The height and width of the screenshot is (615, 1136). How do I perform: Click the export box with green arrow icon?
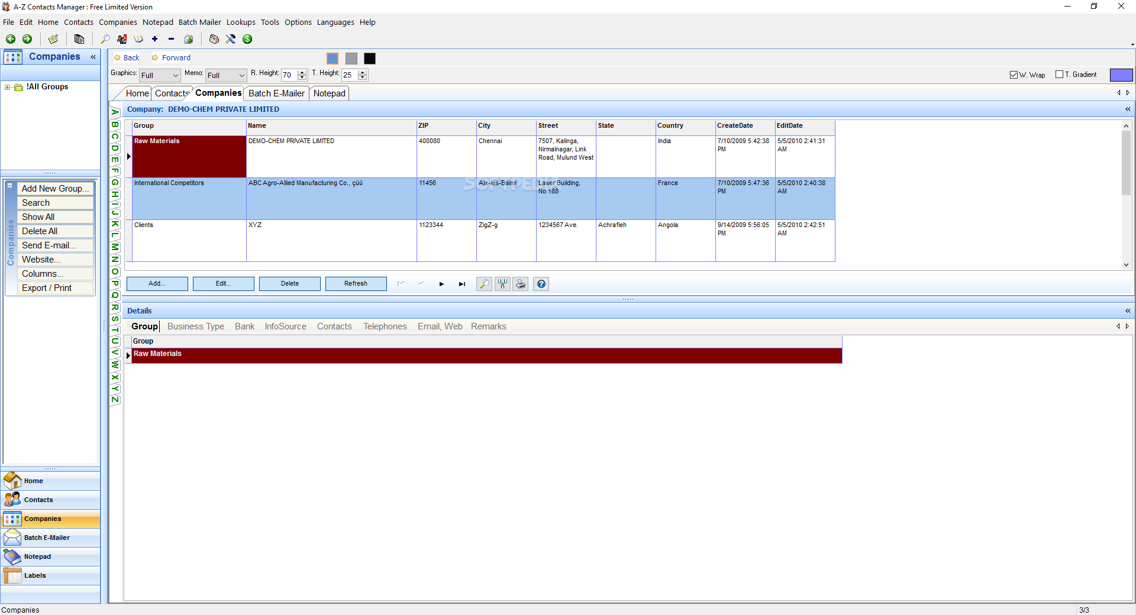pyautogui.click(x=188, y=39)
